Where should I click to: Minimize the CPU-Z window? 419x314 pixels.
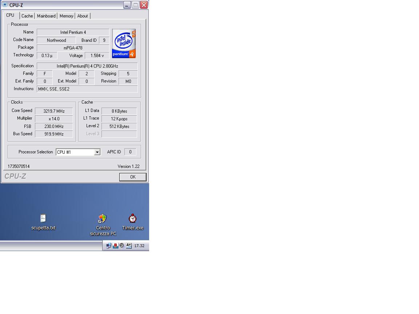(127, 5)
